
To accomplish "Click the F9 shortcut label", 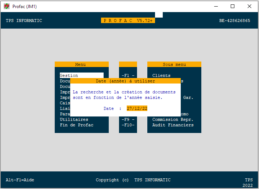I will (x=128, y=119).
